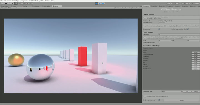Select the Rect transform tool
This screenshot has height=105, width=200.
16,3
